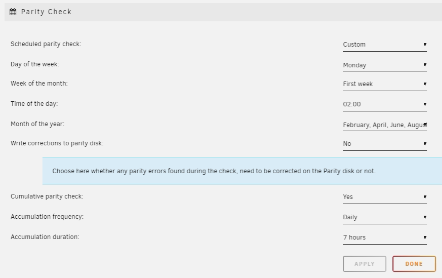The width and height of the screenshot is (442, 278).
Task: Click the Week of the month label
Action: (39, 84)
